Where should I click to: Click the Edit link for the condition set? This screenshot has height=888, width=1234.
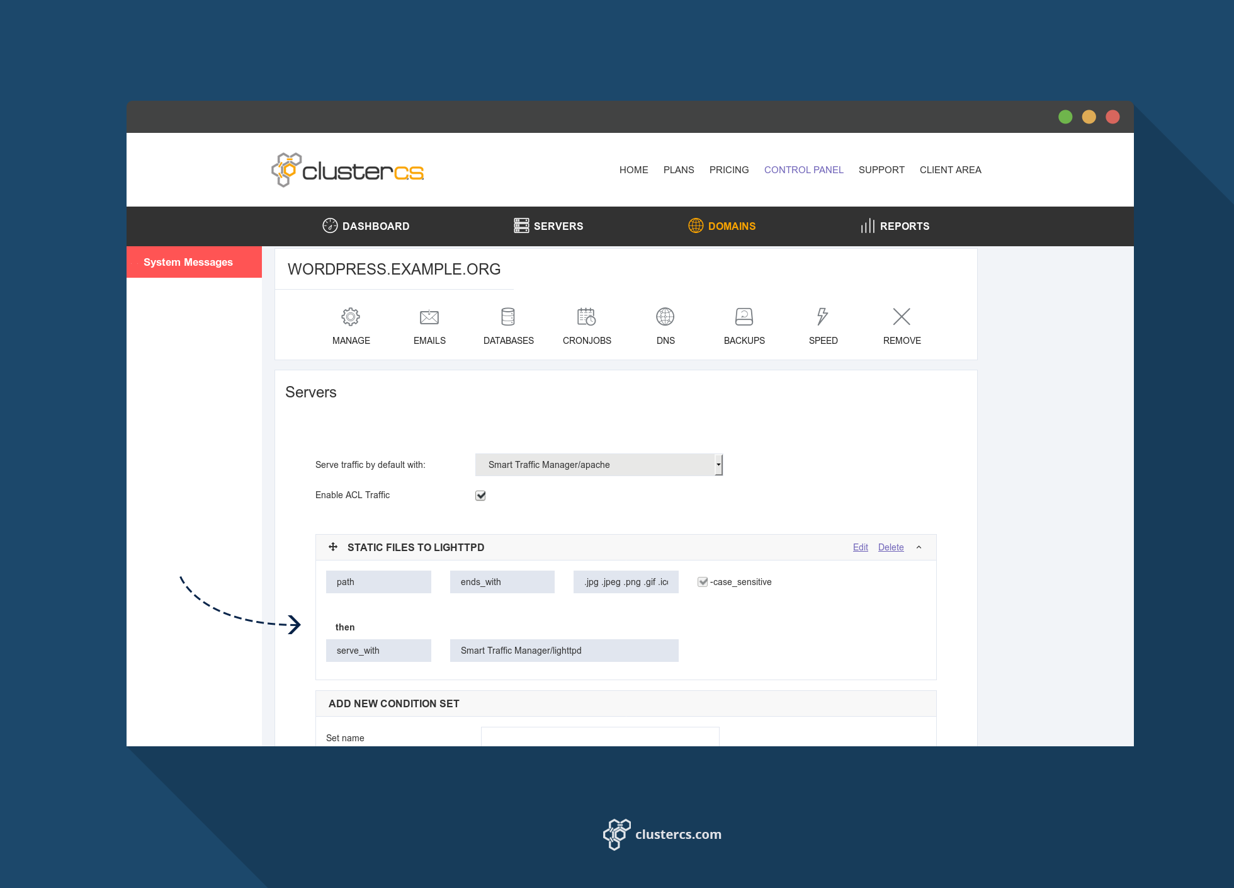pyautogui.click(x=860, y=547)
